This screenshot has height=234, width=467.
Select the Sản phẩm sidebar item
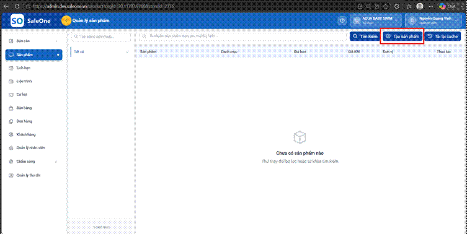coord(33,54)
